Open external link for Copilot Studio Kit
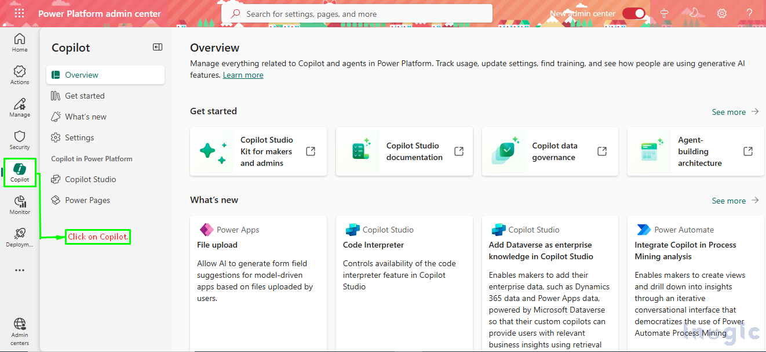Screen dimensions: 766x352 tap(311, 151)
